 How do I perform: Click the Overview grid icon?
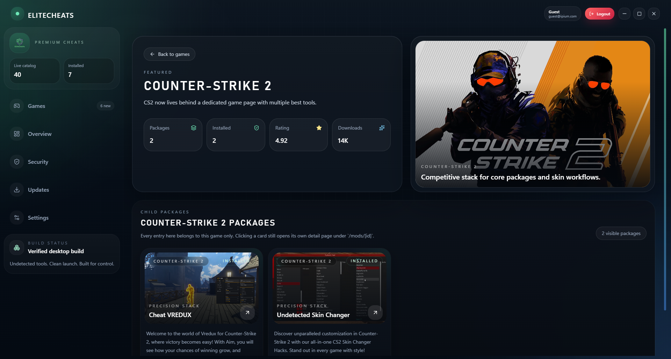pyautogui.click(x=17, y=134)
